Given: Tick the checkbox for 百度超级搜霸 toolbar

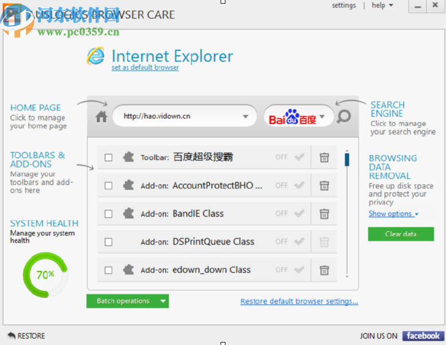Looking at the screenshot, I should 108,157.
